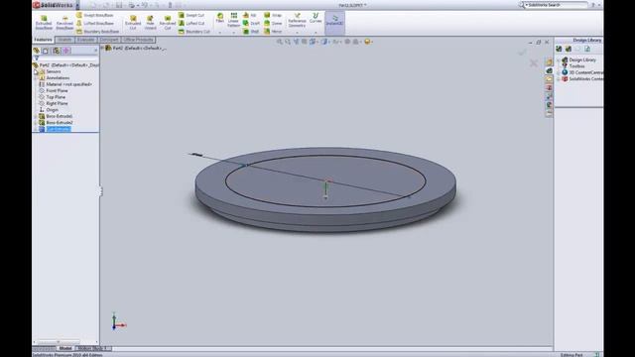
Task: Open the SolidWorks logo menu arrow
Action: pyautogui.click(x=77, y=6)
